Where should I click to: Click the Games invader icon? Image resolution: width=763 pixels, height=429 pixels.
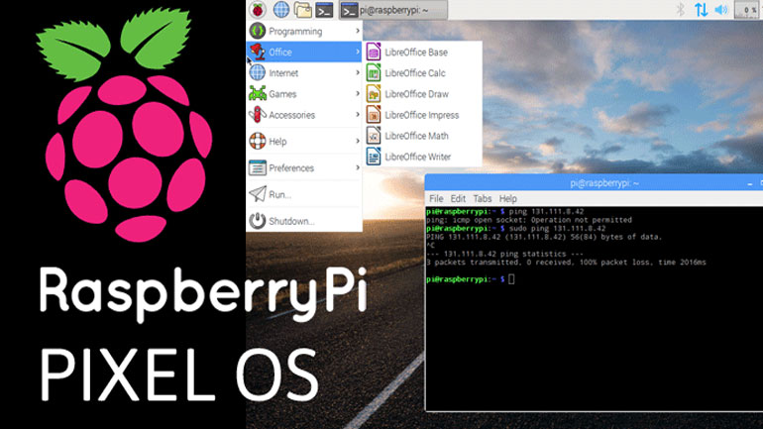coord(258,93)
